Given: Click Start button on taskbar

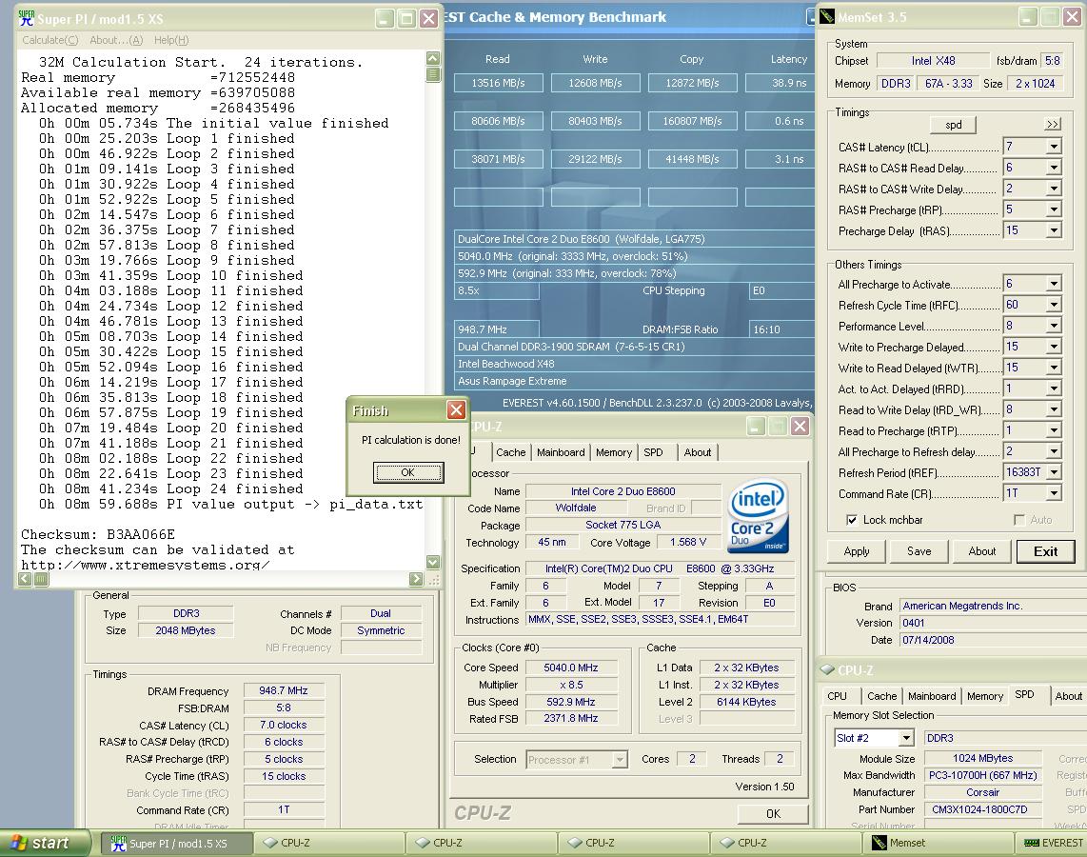Looking at the screenshot, I should click(46, 843).
